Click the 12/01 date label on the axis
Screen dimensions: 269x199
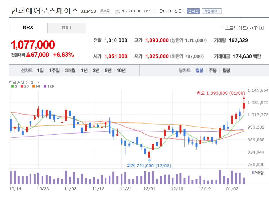click(x=149, y=189)
